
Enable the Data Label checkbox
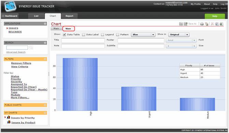pos(83,34)
